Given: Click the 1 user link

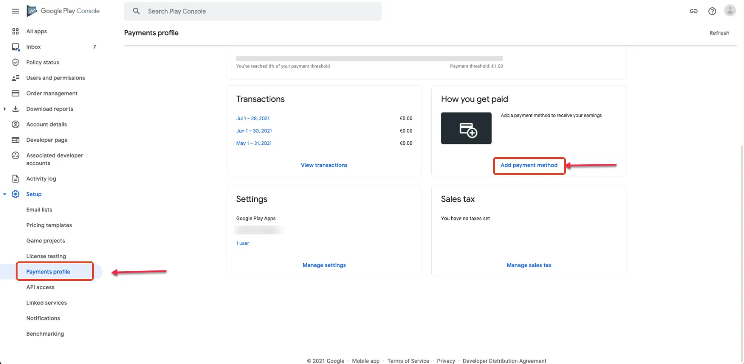Looking at the screenshot, I should (x=242, y=243).
